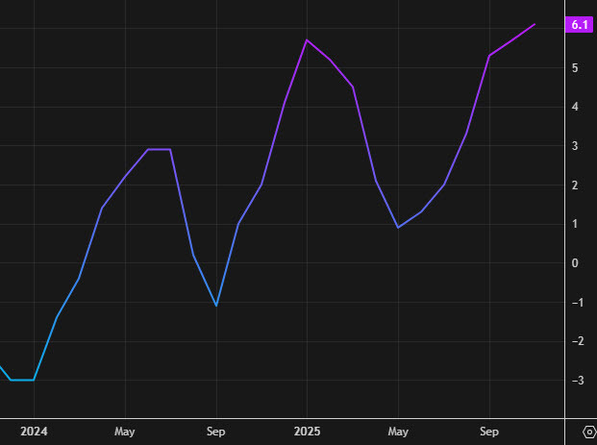Click the 4 tick on value axis
The height and width of the screenshot is (445, 597).
[x=575, y=107]
